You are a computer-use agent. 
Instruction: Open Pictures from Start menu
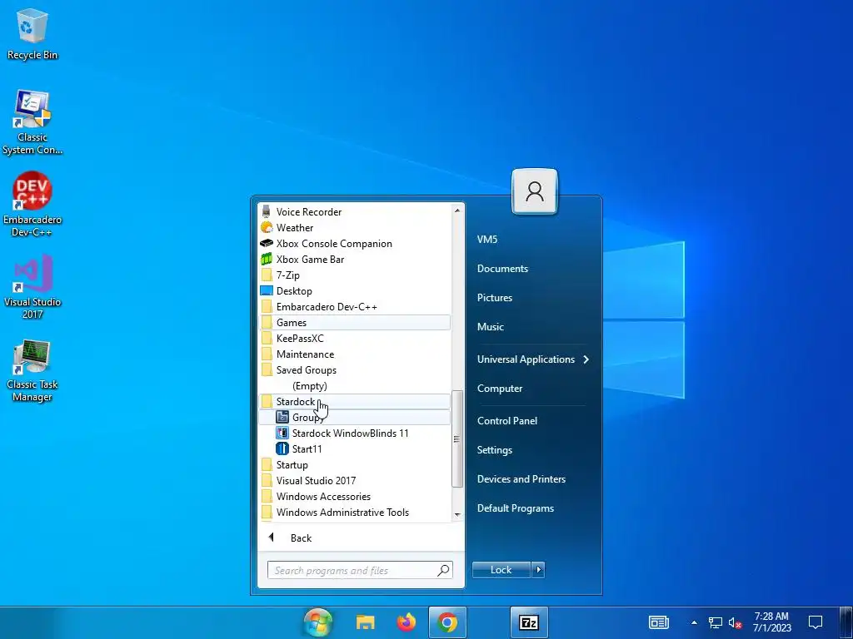point(495,298)
